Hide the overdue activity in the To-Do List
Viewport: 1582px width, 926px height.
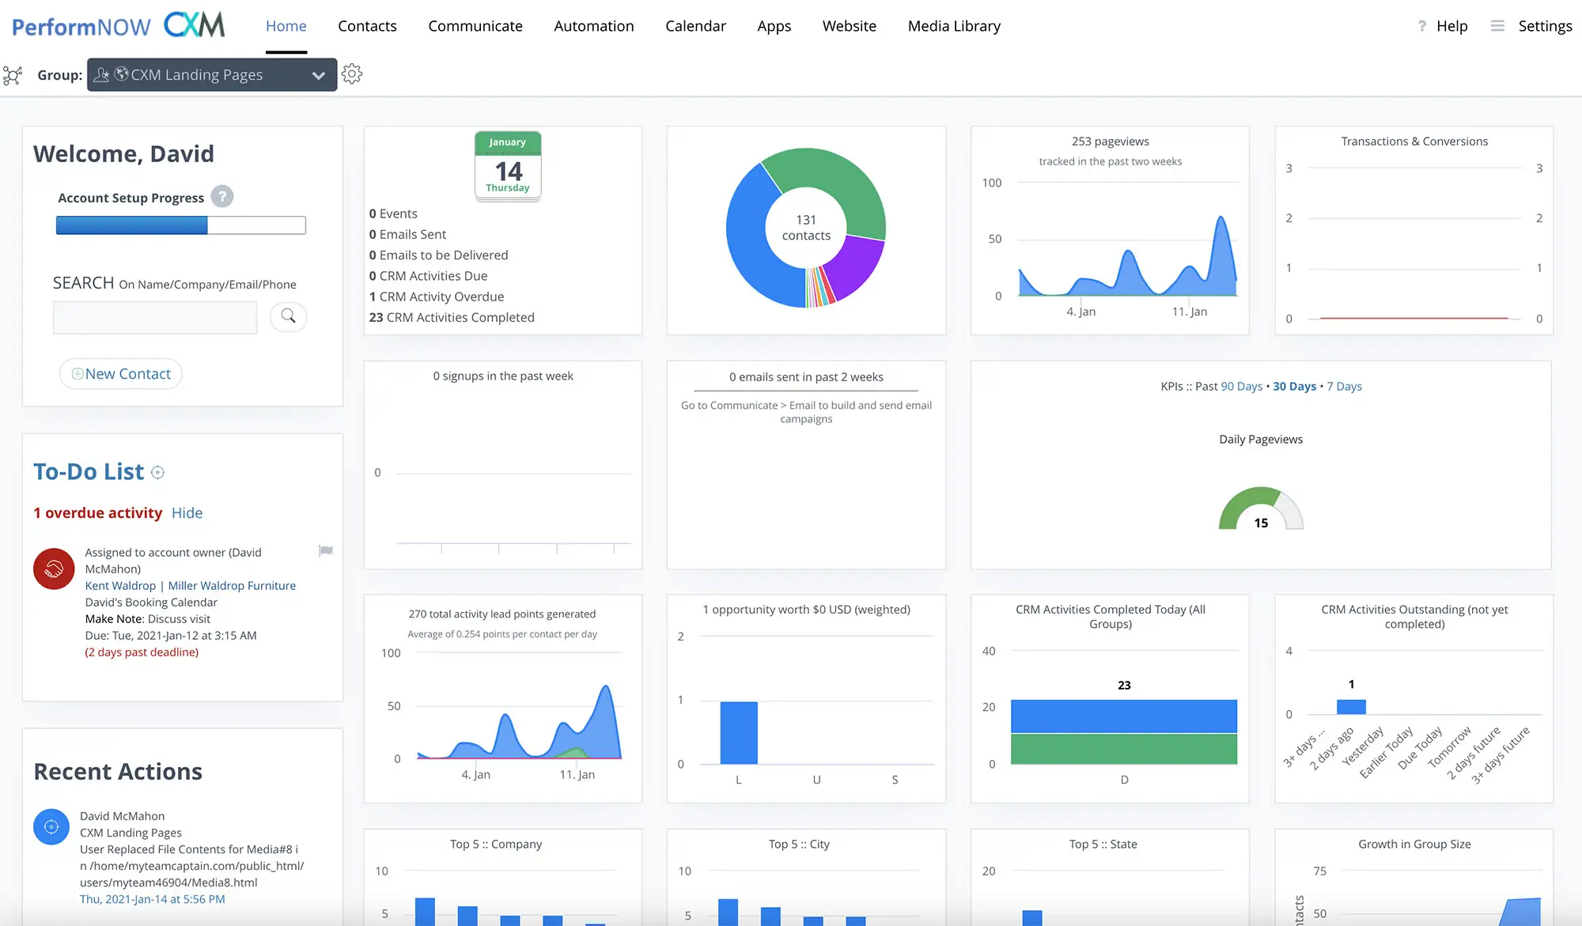pyautogui.click(x=187, y=512)
